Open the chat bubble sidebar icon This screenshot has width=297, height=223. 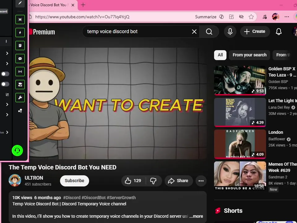[20, 59]
